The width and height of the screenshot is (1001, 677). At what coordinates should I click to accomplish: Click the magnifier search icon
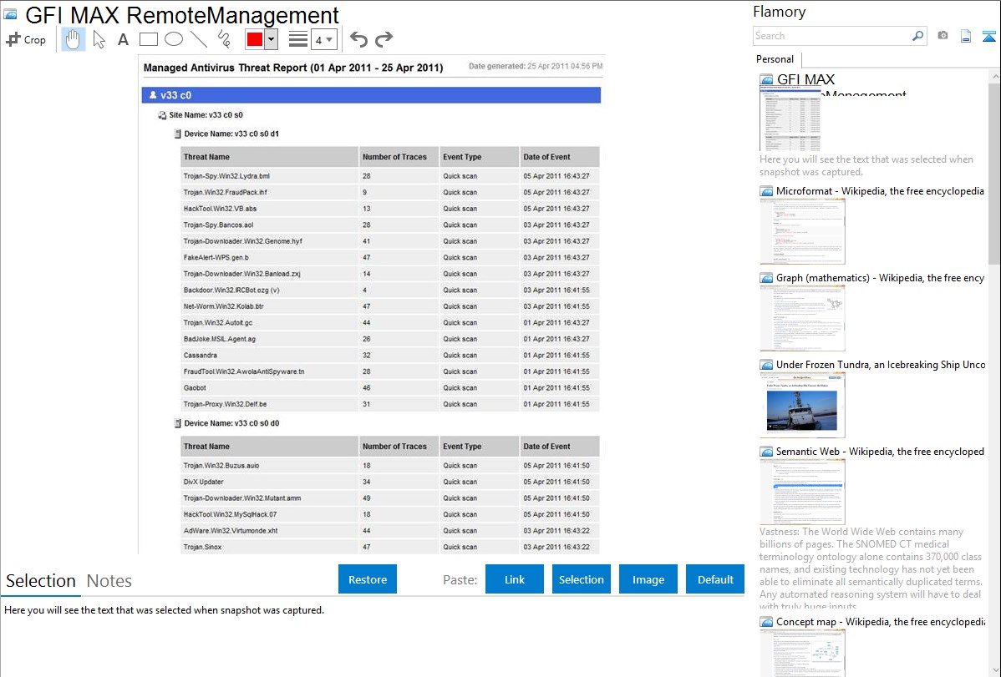918,36
